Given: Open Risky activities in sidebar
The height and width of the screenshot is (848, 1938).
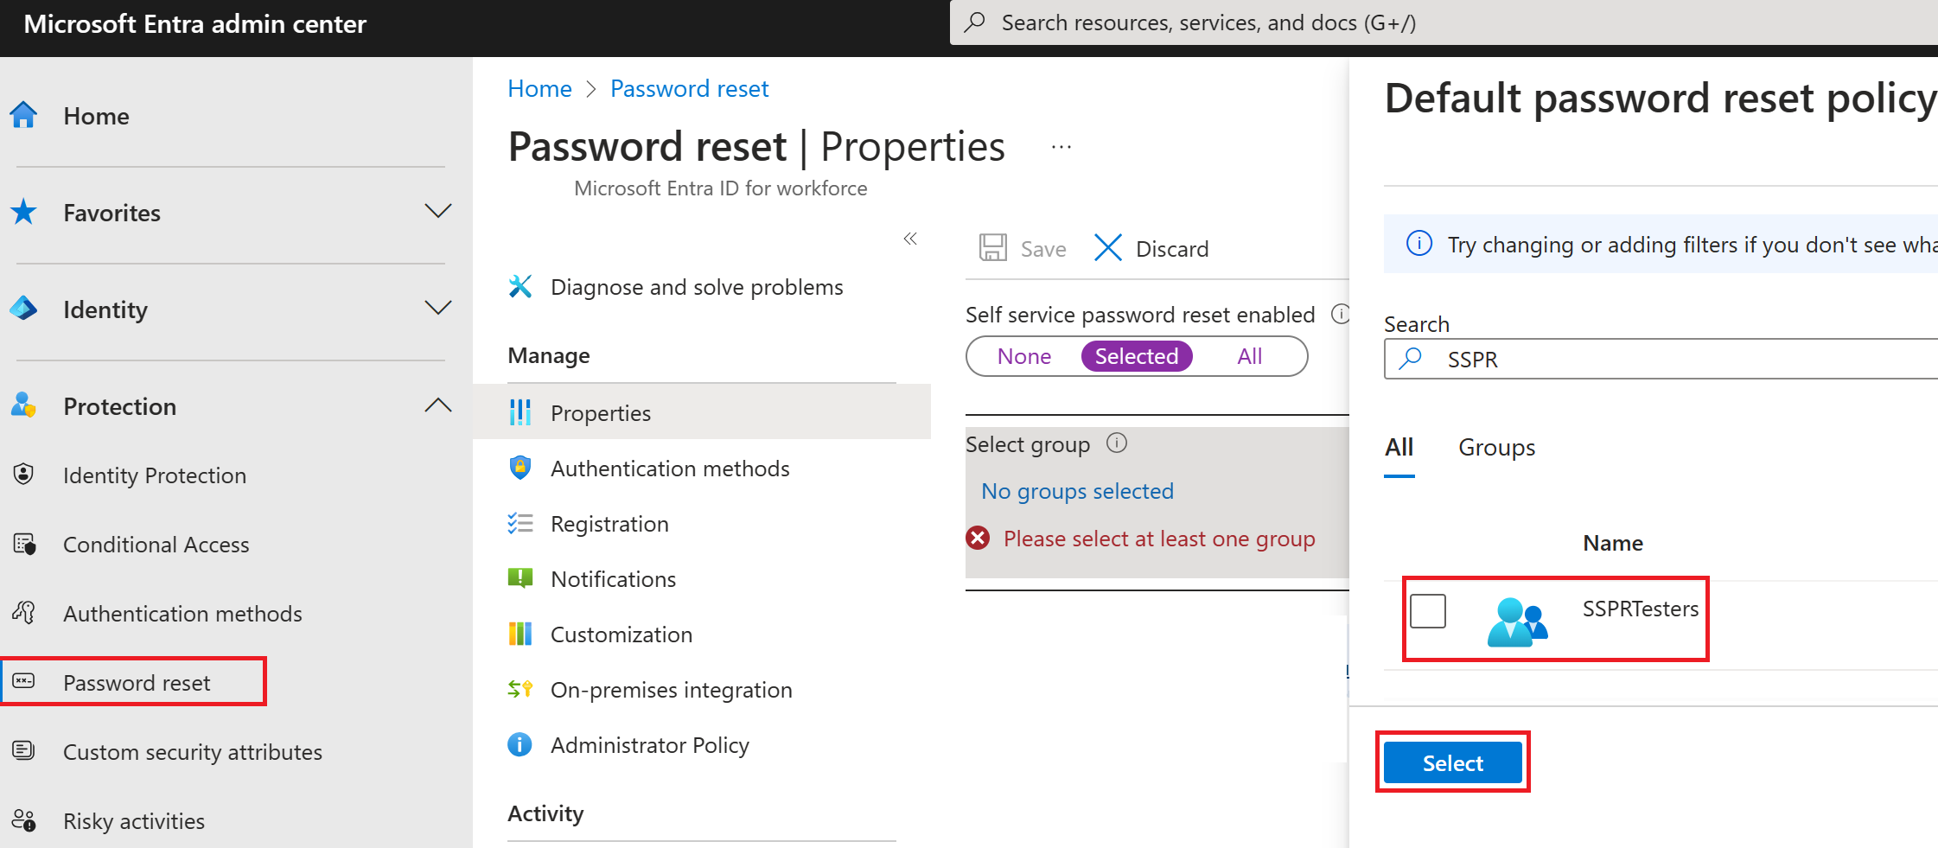Looking at the screenshot, I should 134,820.
